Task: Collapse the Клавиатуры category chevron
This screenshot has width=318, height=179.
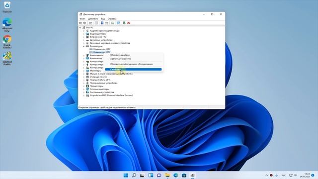Action: (84, 46)
